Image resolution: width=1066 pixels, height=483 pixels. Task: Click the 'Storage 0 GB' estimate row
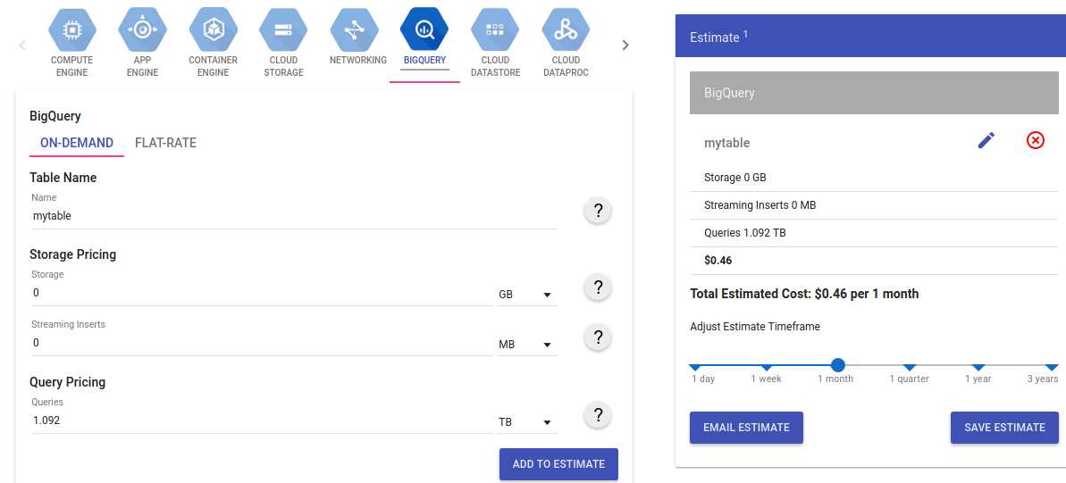pyautogui.click(x=874, y=178)
